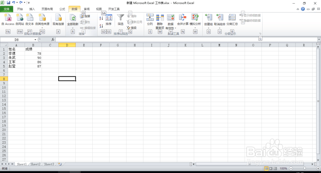
Task: Open Undo history dropdown arrow
Action: tap(17, 3)
